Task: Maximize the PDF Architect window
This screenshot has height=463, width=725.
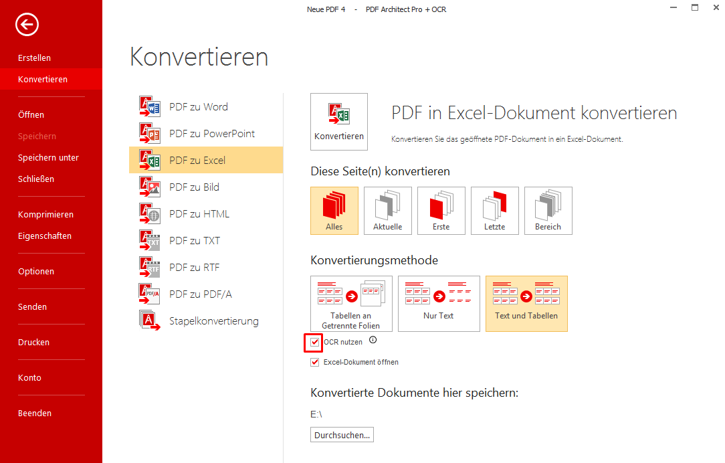Action: pos(695,7)
